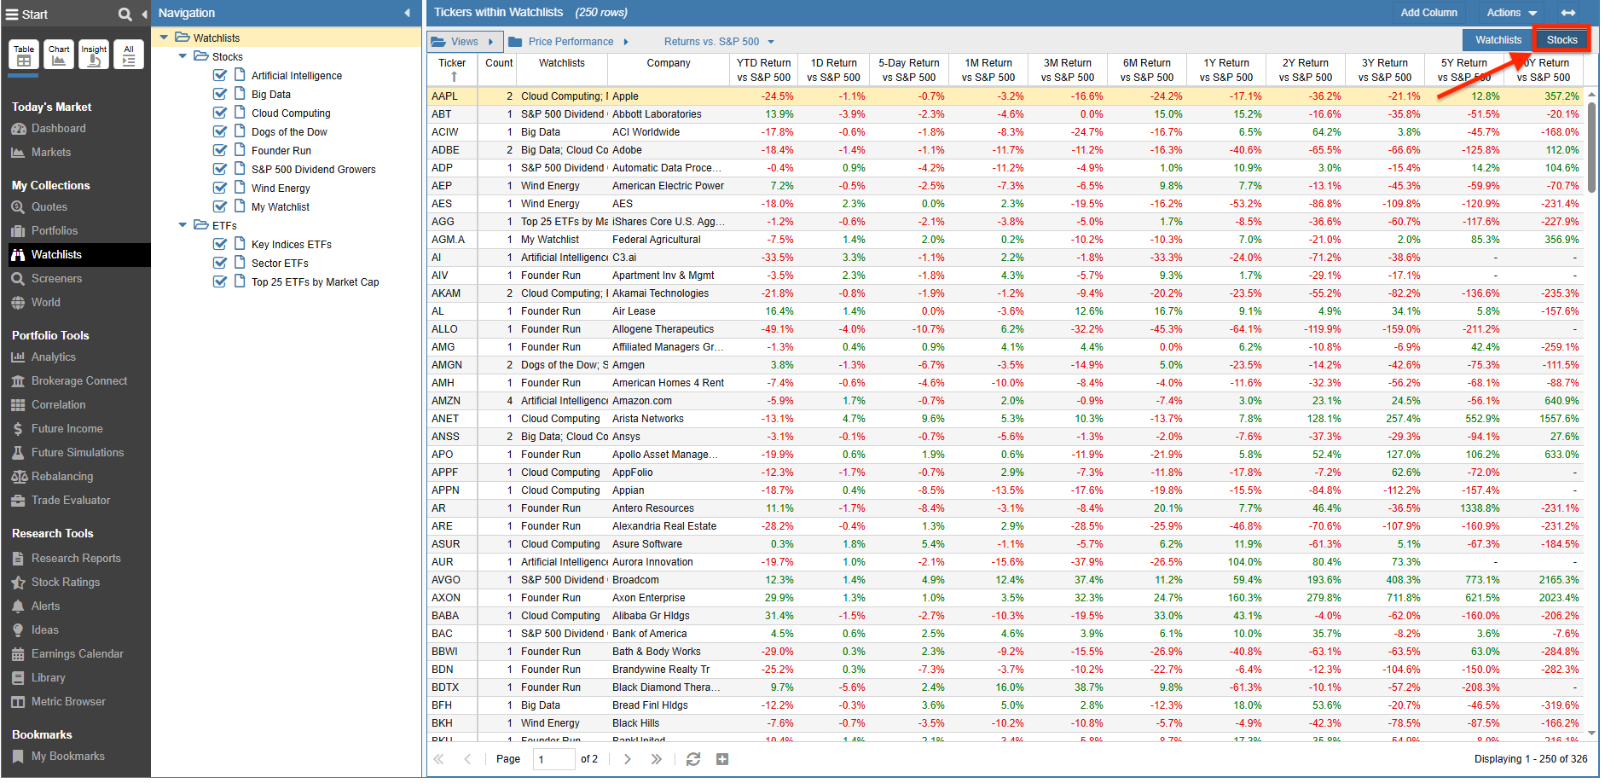Image resolution: width=1605 pixels, height=783 pixels.
Task: Go to next page arrow
Action: (628, 759)
